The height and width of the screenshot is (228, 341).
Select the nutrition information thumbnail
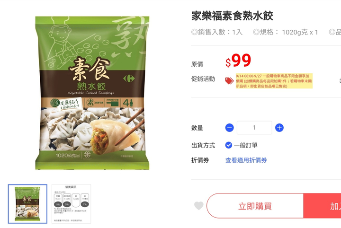71,204
